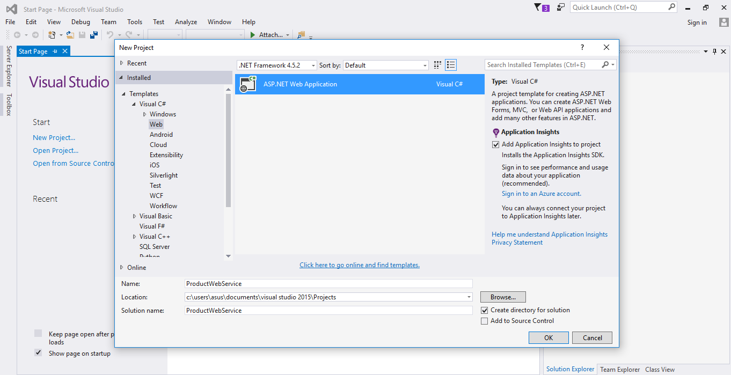Viewport: 731px width, 375px height.
Task: Click Sign in to an Azure account link
Action: pos(541,194)
